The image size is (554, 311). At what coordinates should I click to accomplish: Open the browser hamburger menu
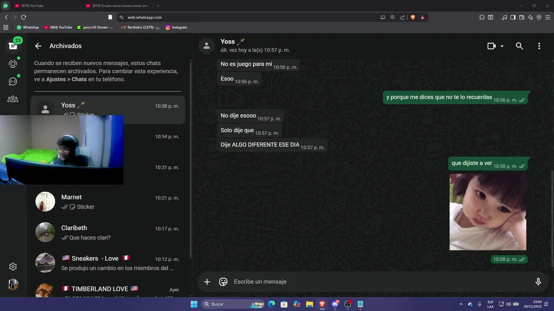pyautogui.click(x=548, y=17)
